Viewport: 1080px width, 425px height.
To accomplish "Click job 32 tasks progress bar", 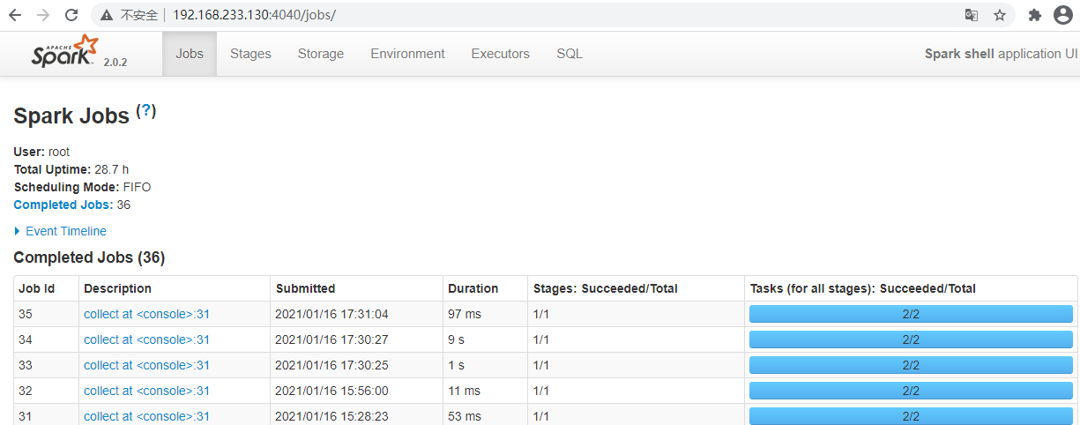I will pyautogui.click(x=911, y=391).
